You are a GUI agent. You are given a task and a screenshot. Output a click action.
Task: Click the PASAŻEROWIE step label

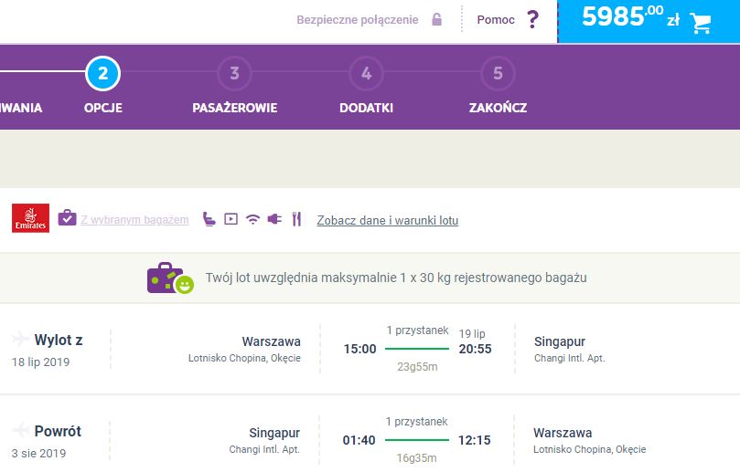tap(234, 108)
